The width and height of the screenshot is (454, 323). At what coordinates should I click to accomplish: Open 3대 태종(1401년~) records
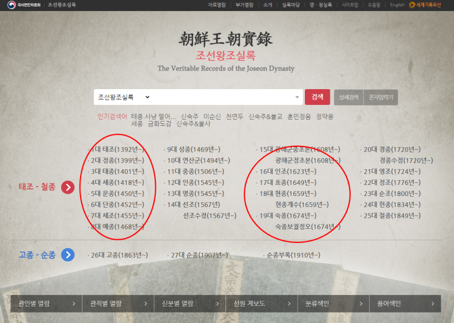point(116,172)
